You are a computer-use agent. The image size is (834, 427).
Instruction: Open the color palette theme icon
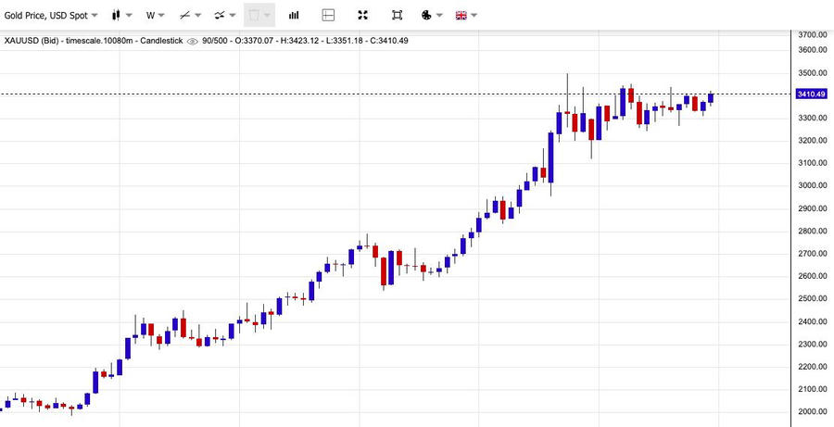[425, 16]
